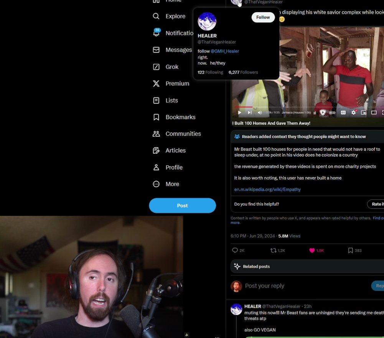
Task: Switch to theater mode icon
Action: (374, 112)
